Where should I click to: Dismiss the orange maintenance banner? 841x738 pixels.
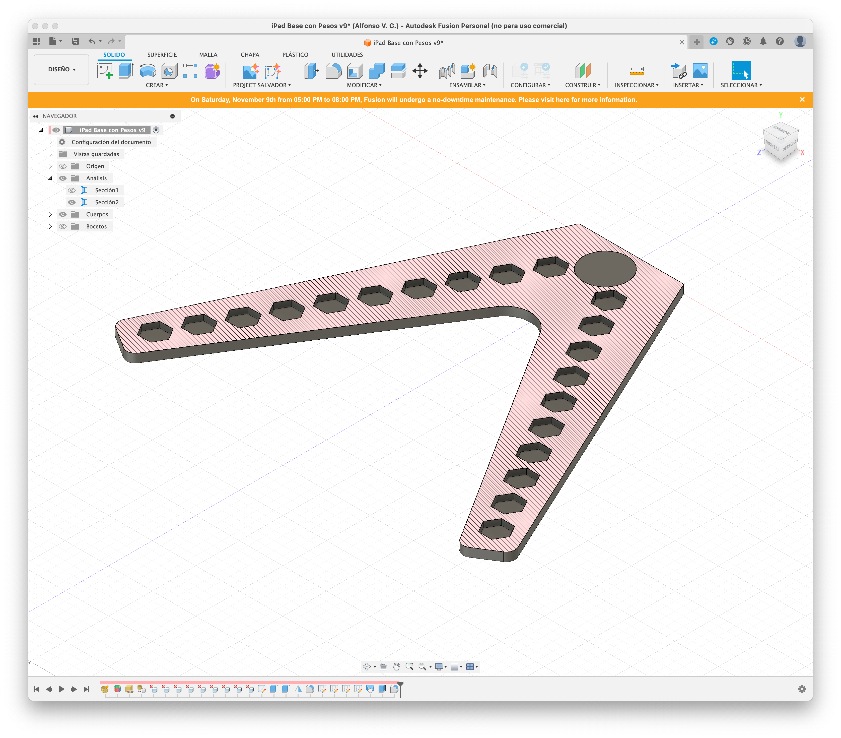802,100
